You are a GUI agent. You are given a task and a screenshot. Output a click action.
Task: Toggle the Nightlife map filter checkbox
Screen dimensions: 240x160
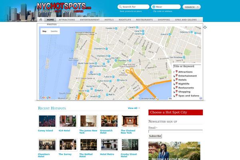point(174,84)
